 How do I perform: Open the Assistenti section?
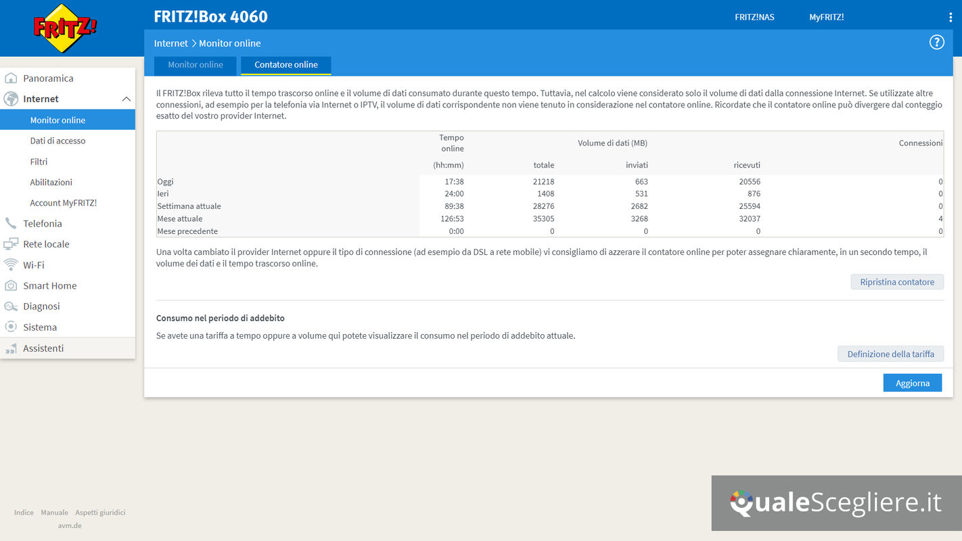[x=43, y=348]
